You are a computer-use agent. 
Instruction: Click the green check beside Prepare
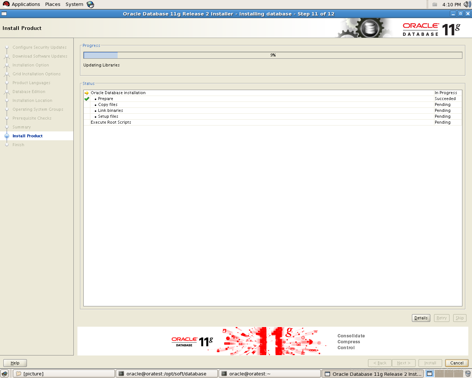(x=87, y=99)
